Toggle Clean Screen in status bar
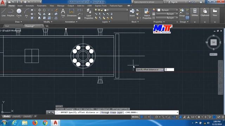 point(219,117)
